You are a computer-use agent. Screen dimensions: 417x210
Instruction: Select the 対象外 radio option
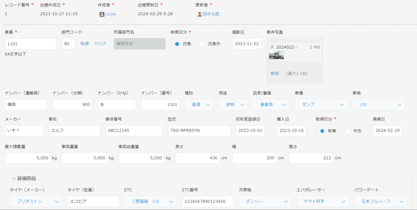click(x=202, y=44)
